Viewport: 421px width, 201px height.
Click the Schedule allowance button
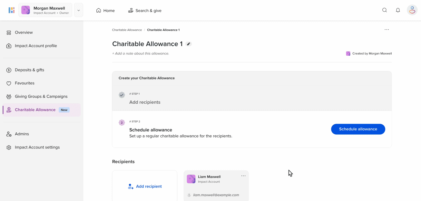point(358,129)
